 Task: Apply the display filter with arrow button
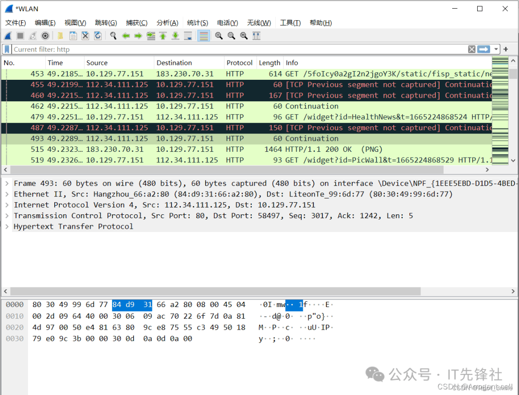coord(483,49)
